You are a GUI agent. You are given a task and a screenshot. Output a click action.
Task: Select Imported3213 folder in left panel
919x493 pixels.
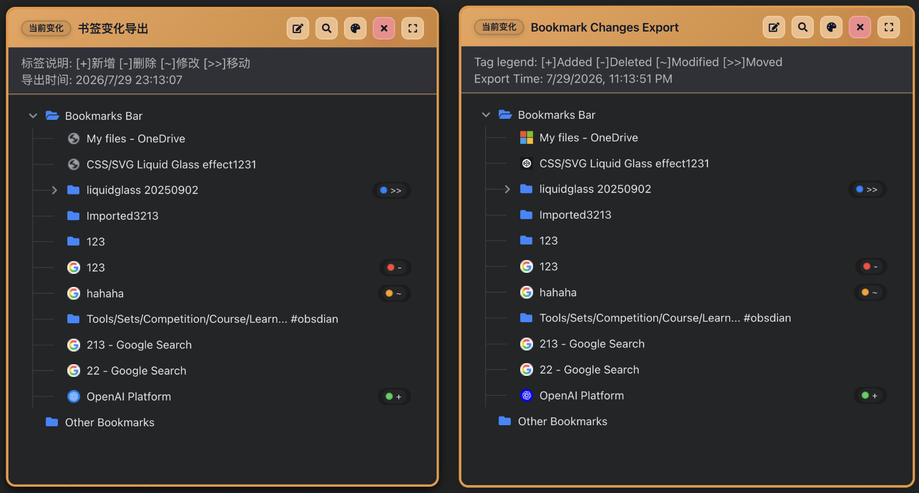(x=122, y=216)
